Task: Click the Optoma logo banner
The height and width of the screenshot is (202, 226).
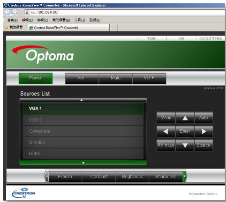Action: tap(43, 54)
